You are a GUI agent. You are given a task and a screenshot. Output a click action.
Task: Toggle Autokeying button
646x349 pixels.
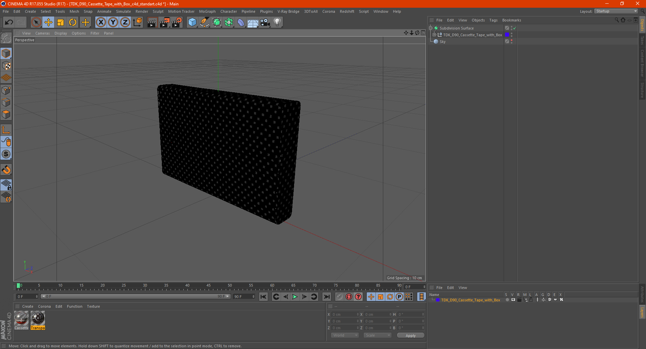(349, 297)
